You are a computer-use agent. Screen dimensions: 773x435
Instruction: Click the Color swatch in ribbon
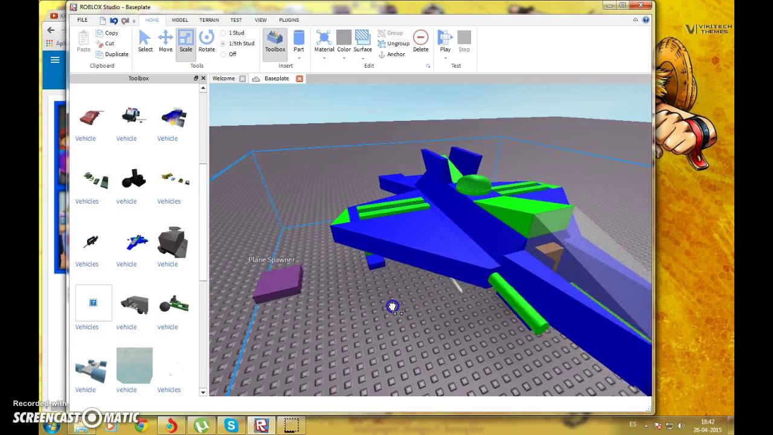click(344, 37)
